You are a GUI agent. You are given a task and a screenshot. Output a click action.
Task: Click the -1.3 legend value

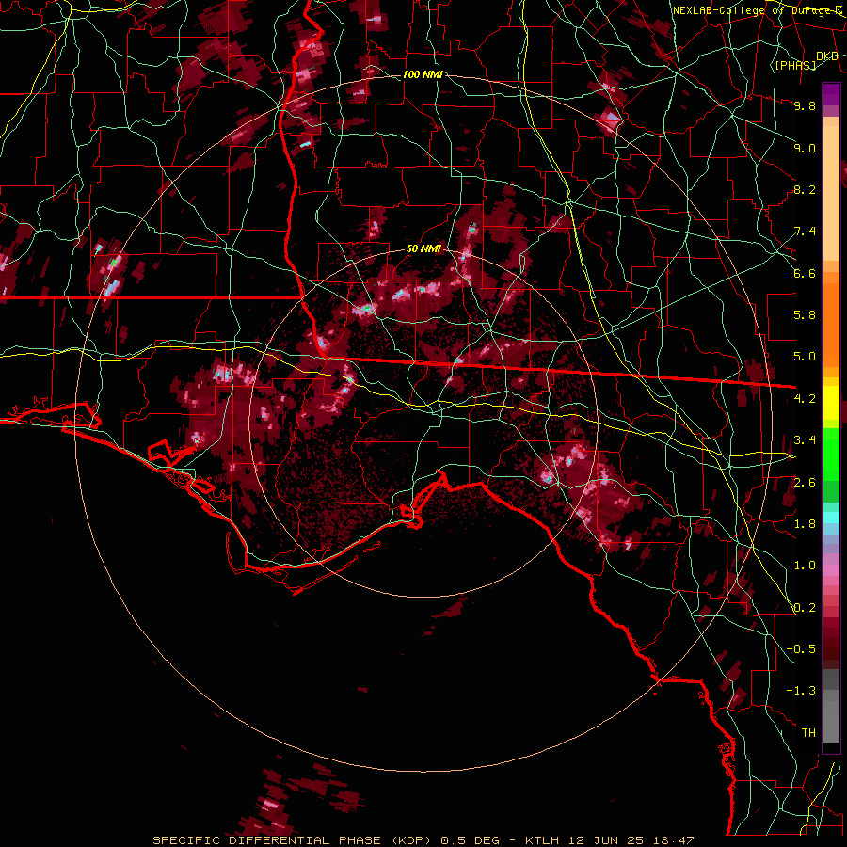point(801,691)
